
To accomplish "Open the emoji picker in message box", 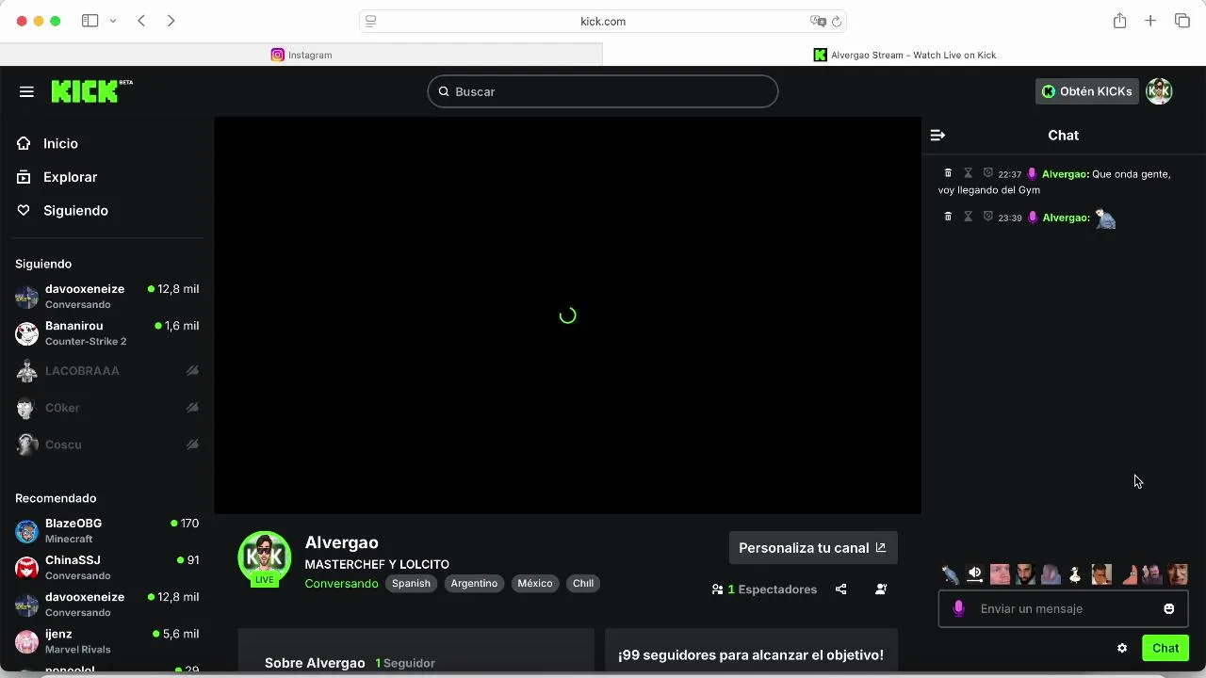I will [x=1169, y=609].
